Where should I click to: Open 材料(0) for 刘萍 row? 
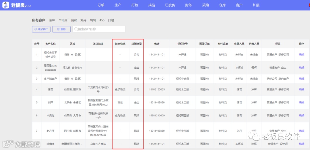[x=223, y=103]
